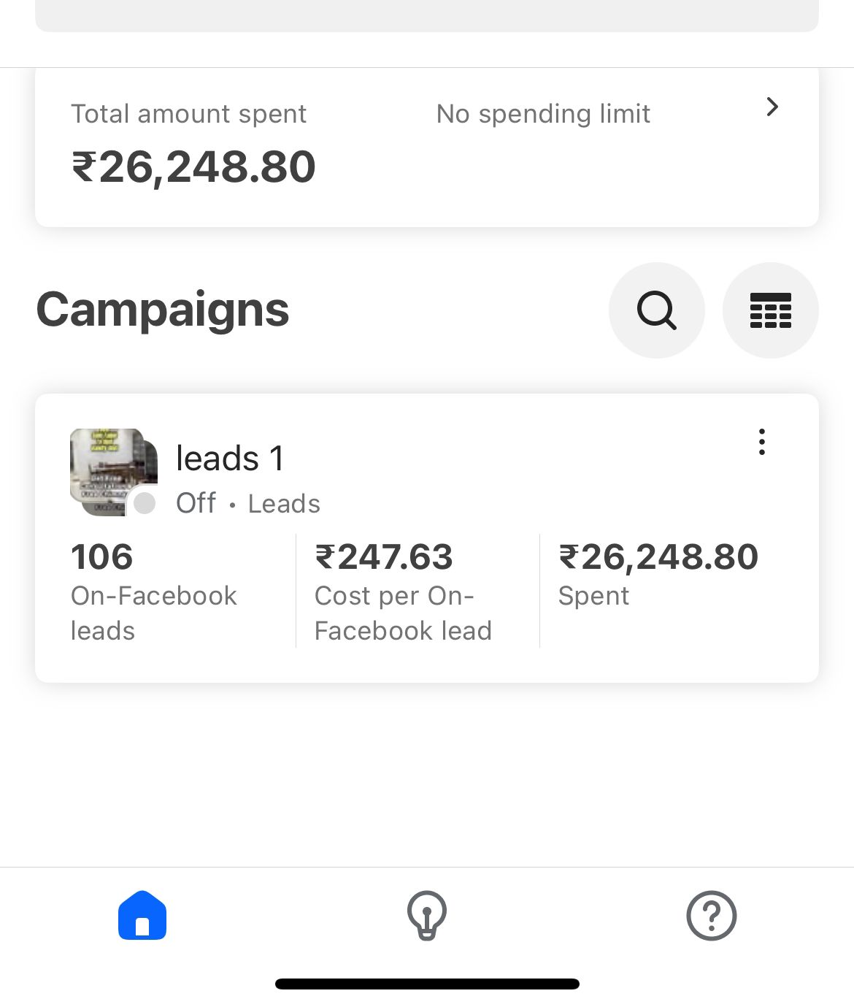Open the help question mark tab
Image resolution: width=854 pixels, height=1007 pixels.
[x=712, y=915]
